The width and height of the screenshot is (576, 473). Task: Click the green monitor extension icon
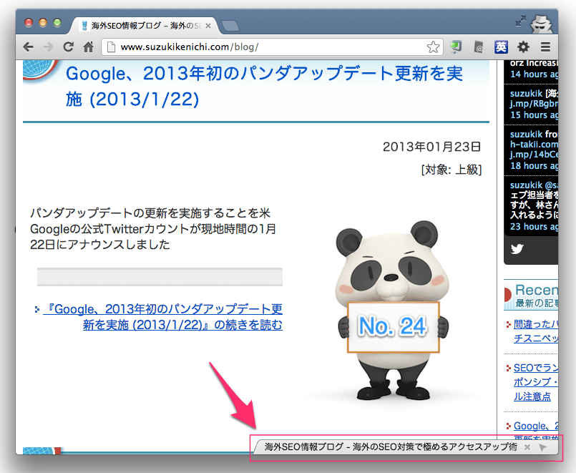[456, 47]
